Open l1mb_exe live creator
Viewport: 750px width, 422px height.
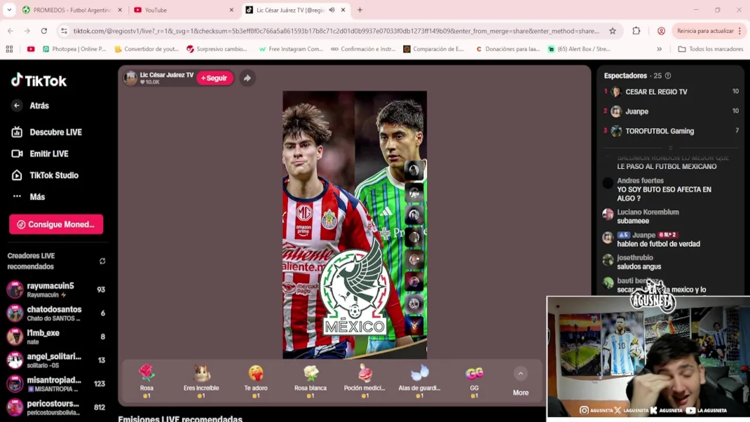pos(56,336)
